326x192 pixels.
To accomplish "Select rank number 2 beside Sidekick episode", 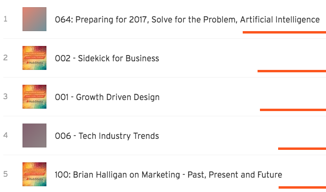I will 5,58.
